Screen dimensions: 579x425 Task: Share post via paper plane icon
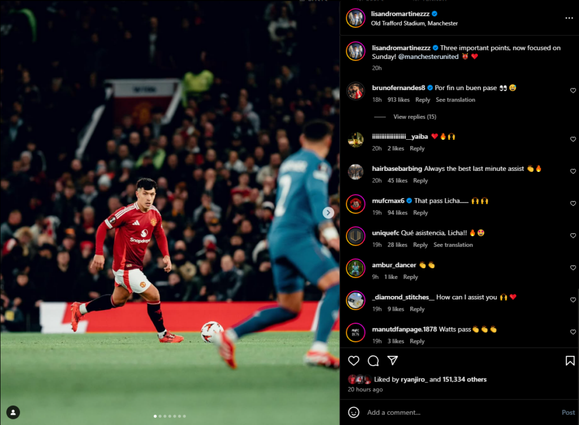click(x=392, y=360)
